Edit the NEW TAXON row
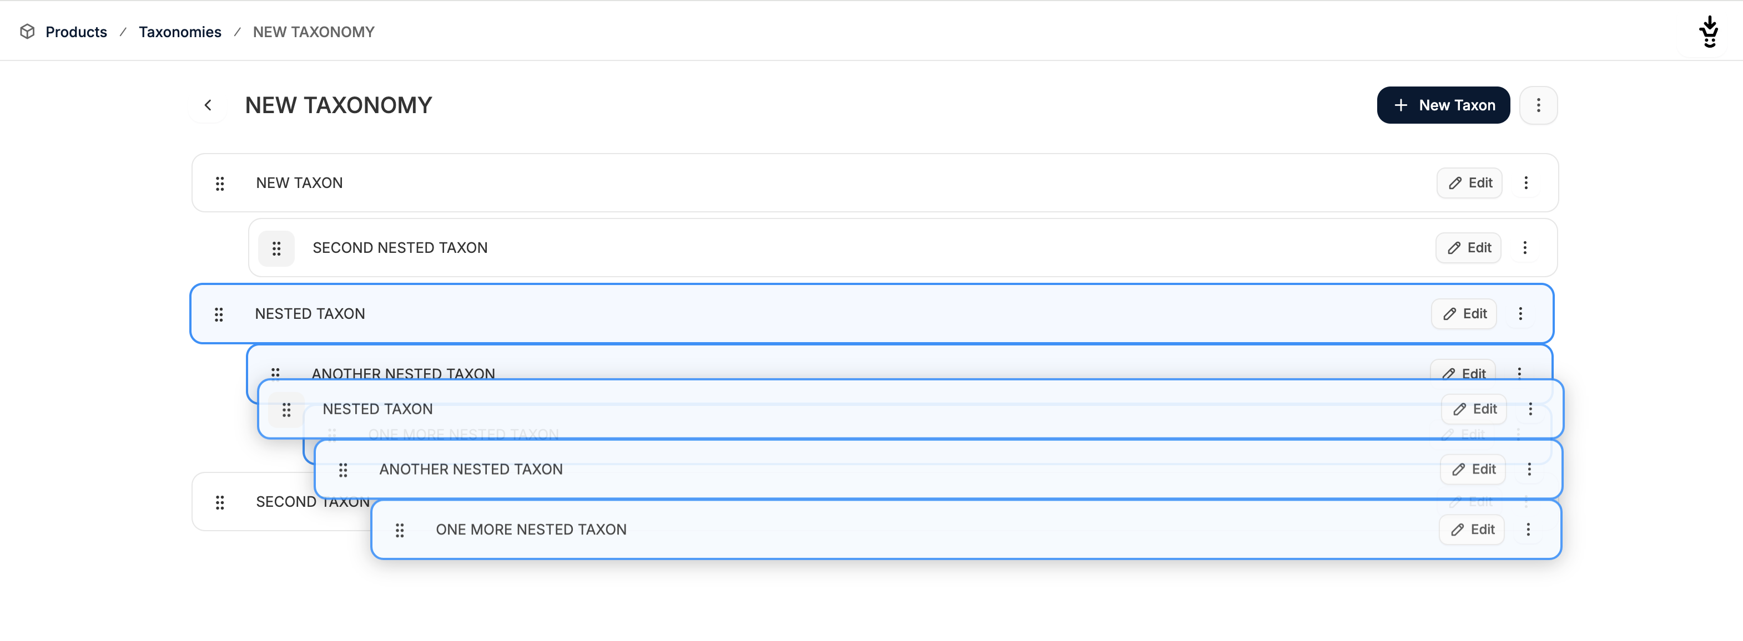Image resolution: width=1743 pixels, height=641 pixels. (x=1470, y=183)
